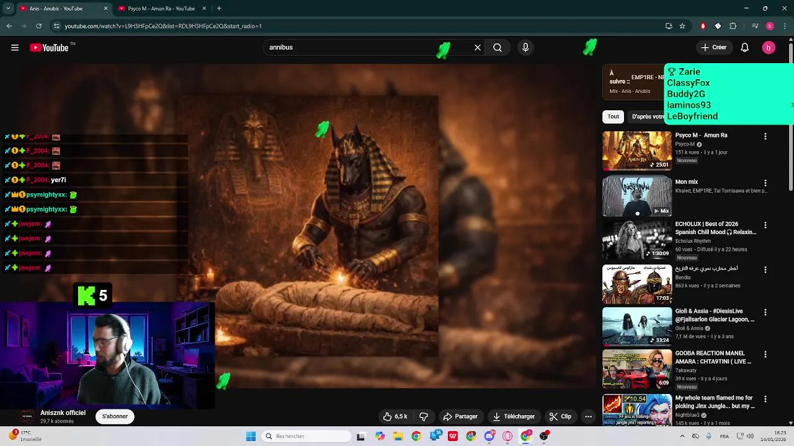Open options menu for Jinx Jungle video
Screen dimensions: 794x446
point(765,399)
